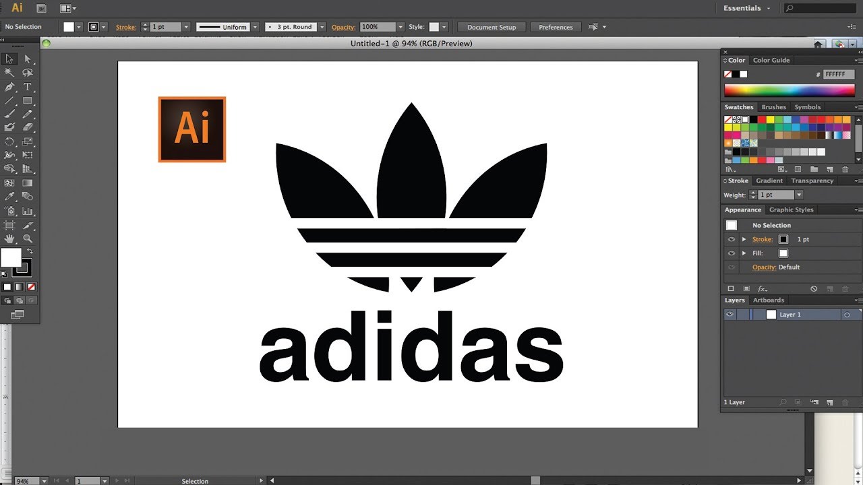Switch to the Brushes tab
This screenshot has width=863, height=485.
(x=774, y=107)
